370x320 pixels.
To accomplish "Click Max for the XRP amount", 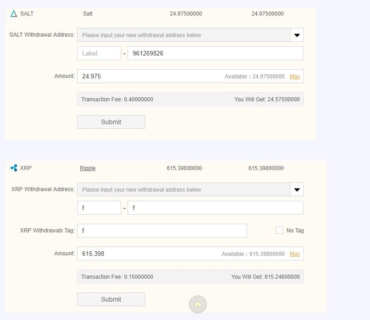I will [x=295, y=254].
